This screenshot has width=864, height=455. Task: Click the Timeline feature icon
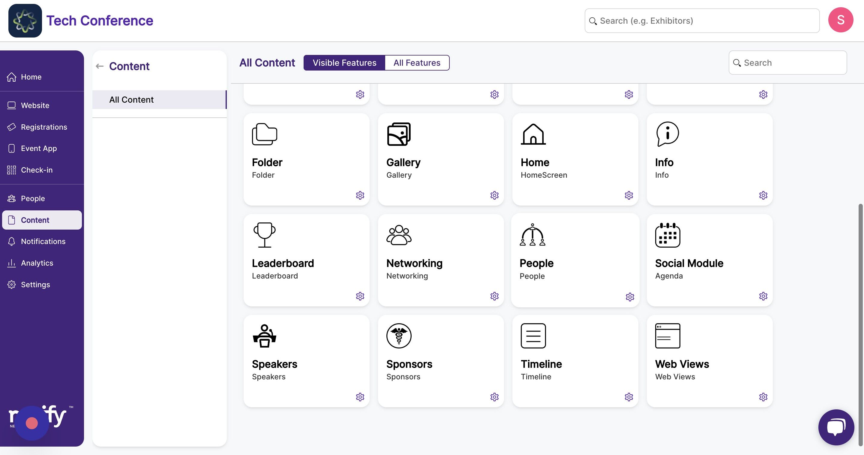533,336
